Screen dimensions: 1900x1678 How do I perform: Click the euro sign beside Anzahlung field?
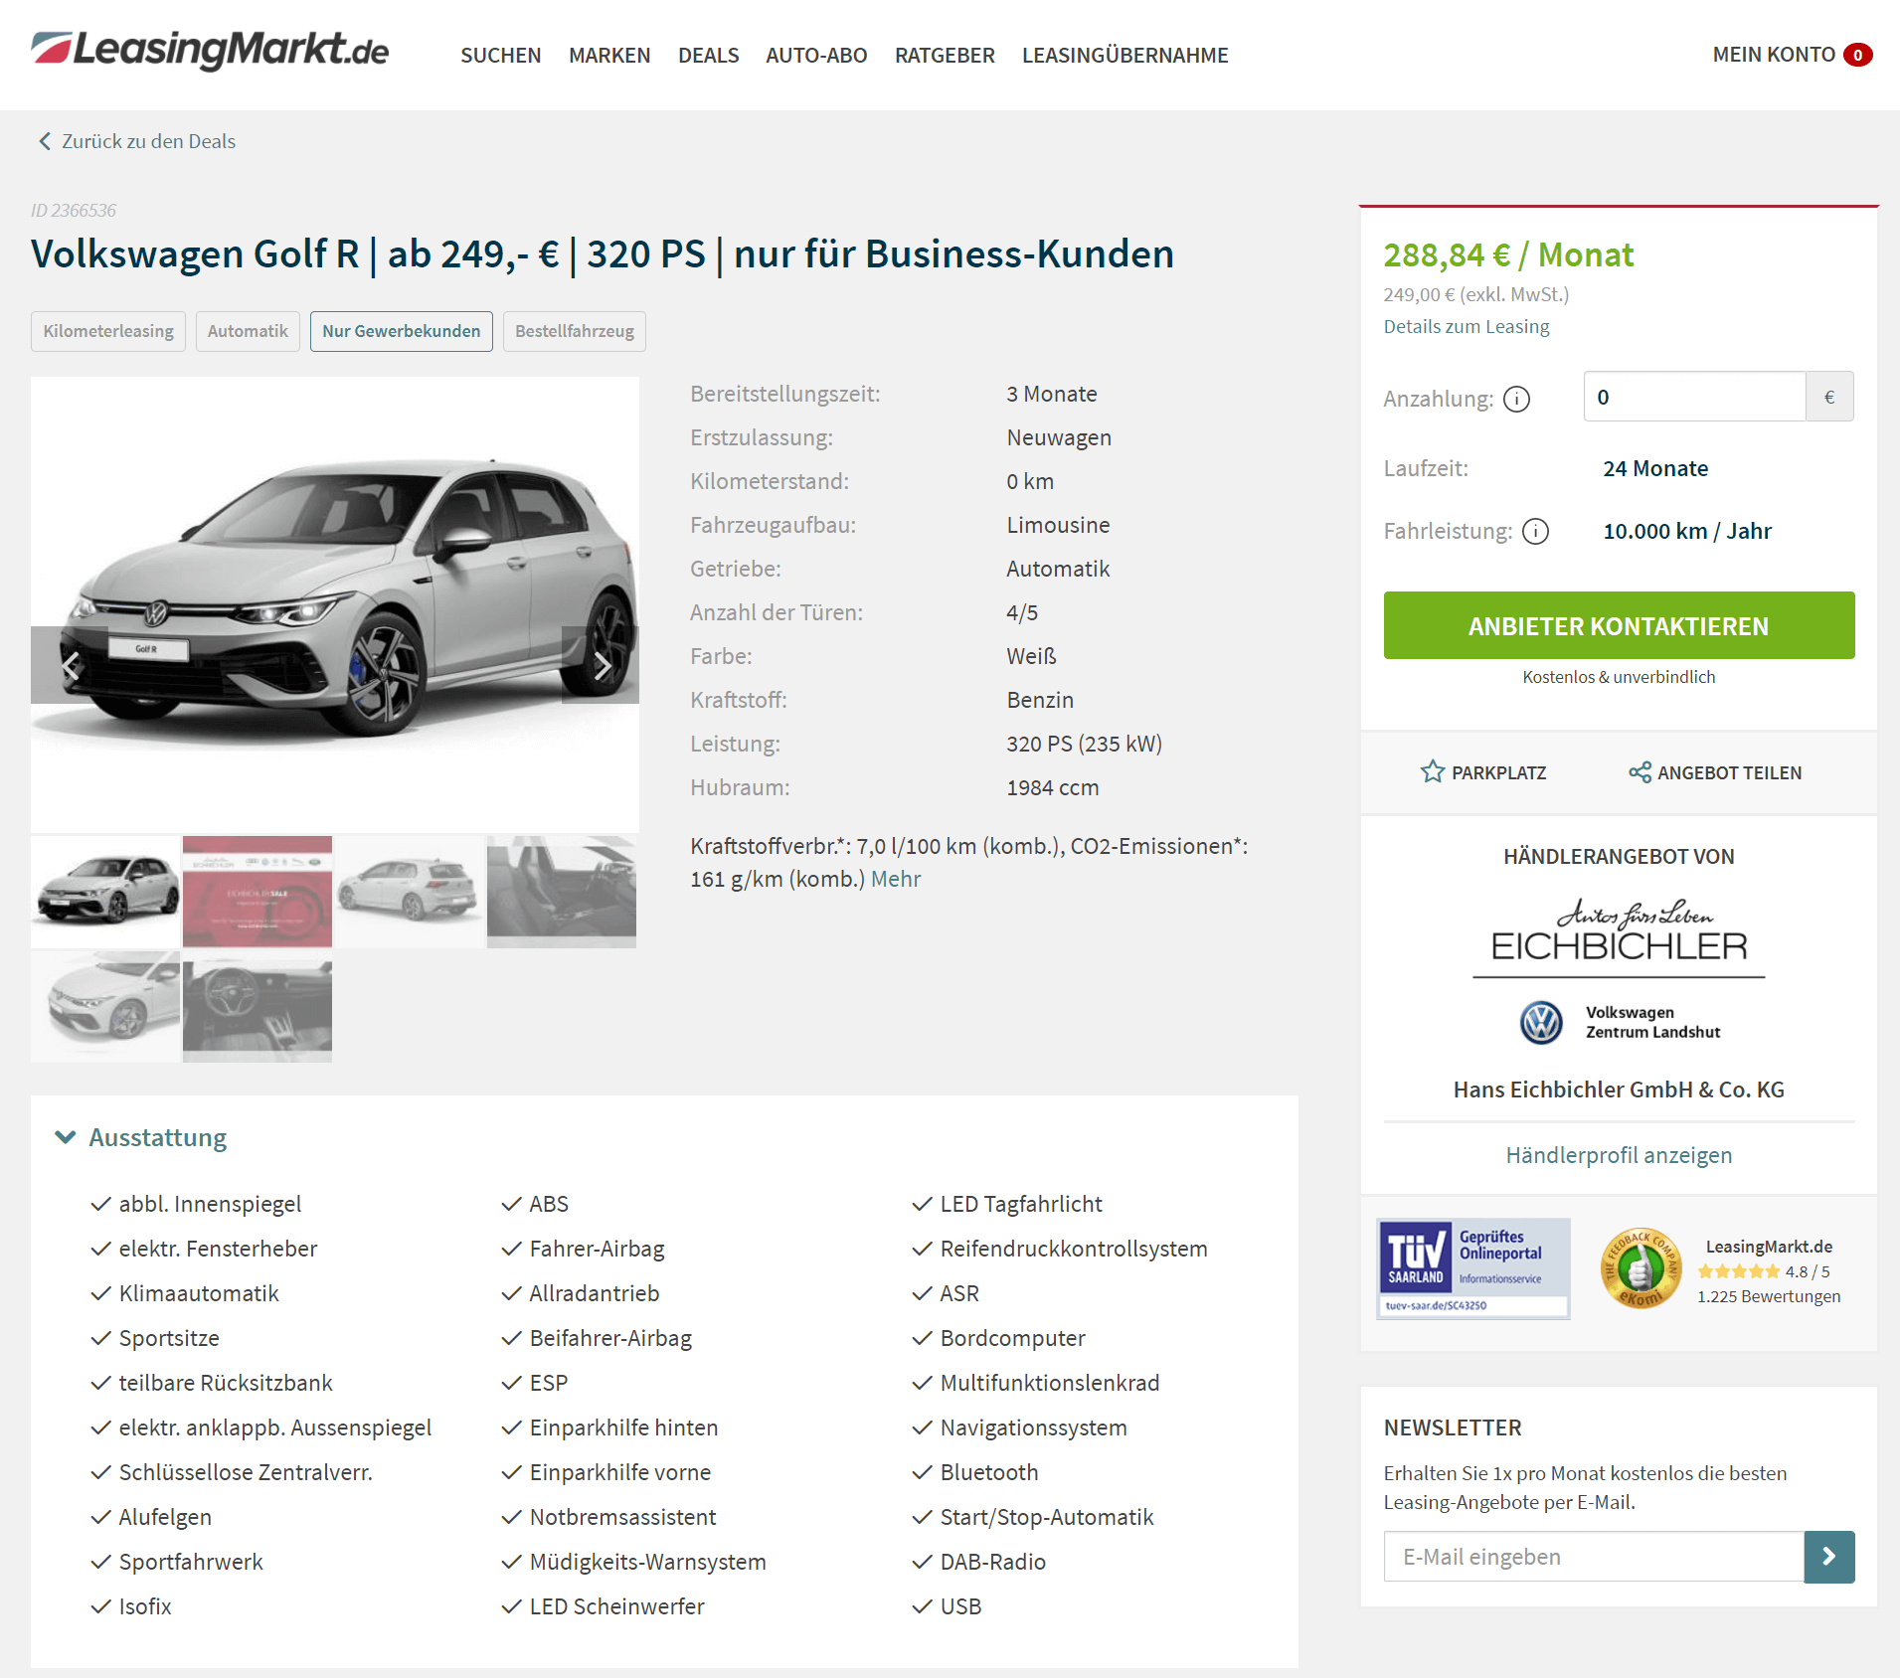pos(1829,397)
